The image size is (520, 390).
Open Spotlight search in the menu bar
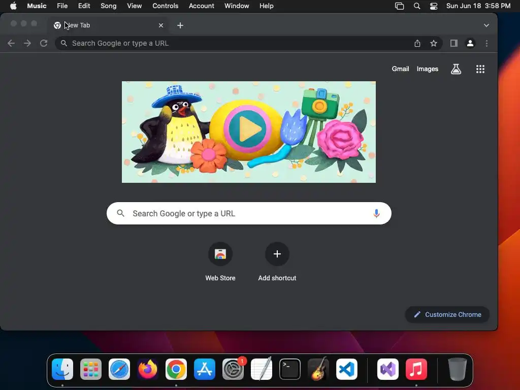coord(417,6)
